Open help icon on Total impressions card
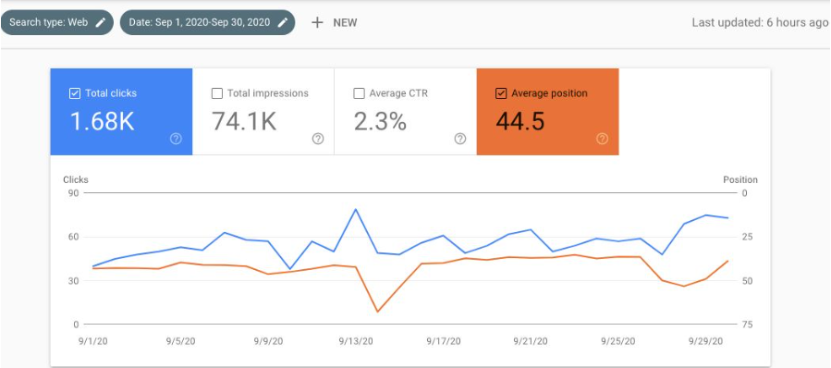 pos(318,139)
